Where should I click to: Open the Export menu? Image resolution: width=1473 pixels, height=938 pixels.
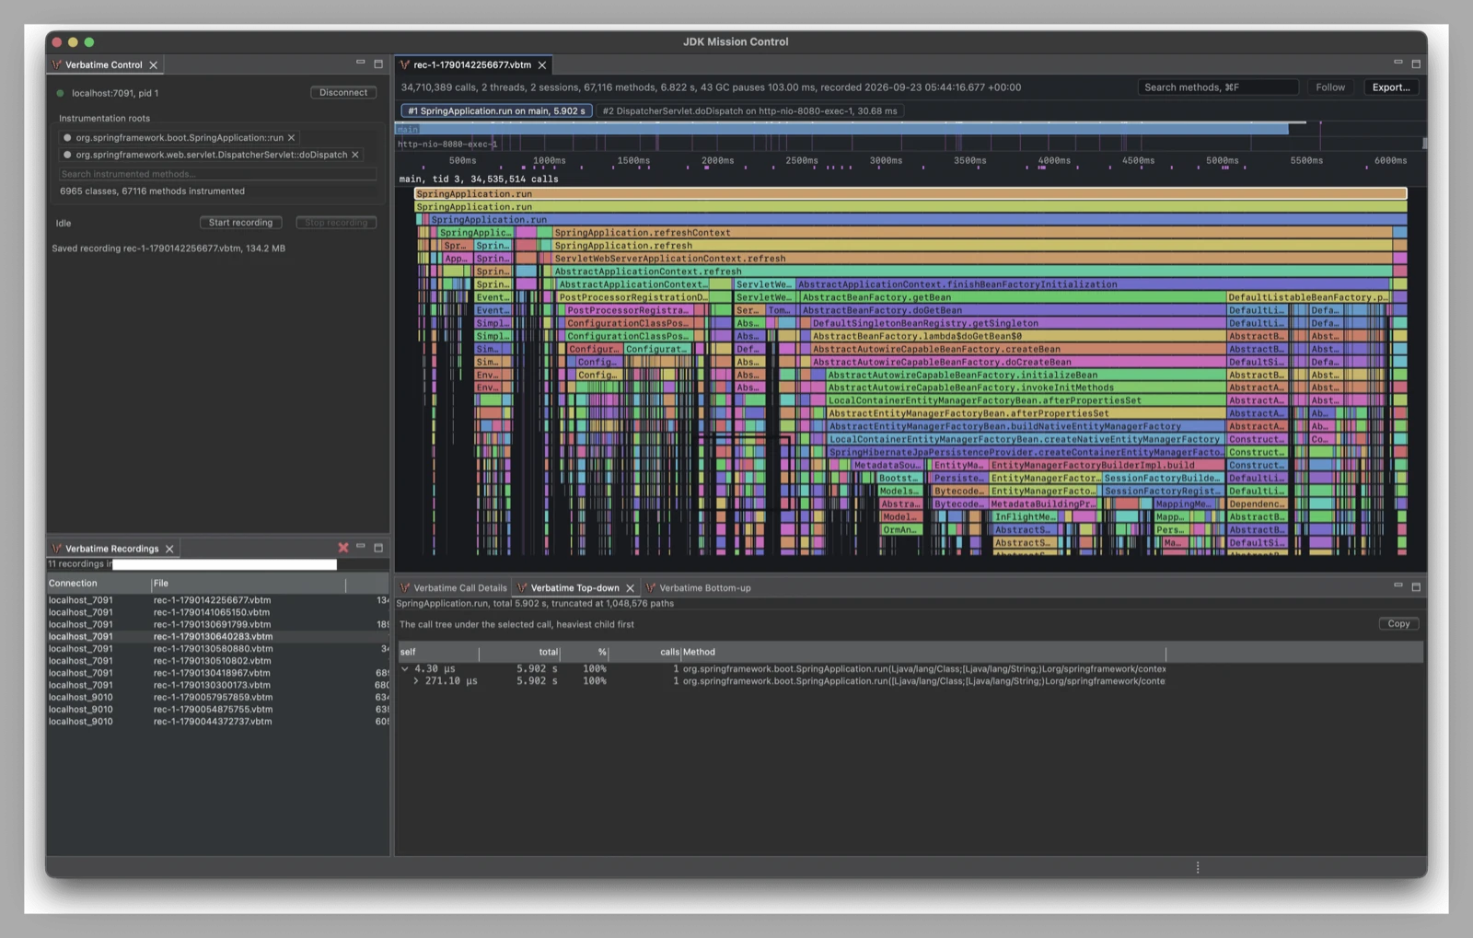1391,87
